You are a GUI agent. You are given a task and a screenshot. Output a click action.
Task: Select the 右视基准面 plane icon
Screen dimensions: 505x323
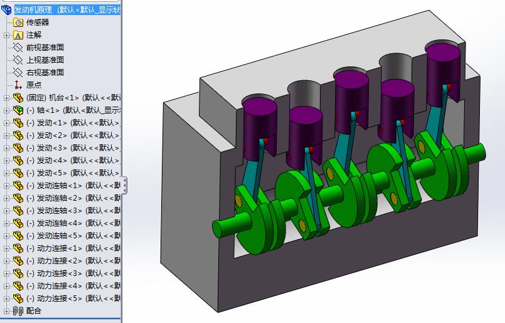[18, 73]
